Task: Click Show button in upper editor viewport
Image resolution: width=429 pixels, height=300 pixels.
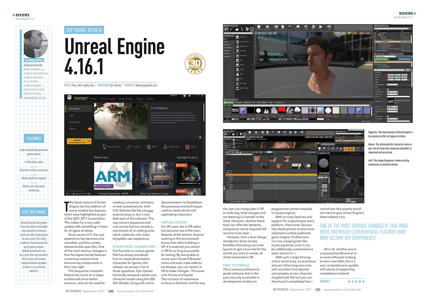Action: (275, 33)
